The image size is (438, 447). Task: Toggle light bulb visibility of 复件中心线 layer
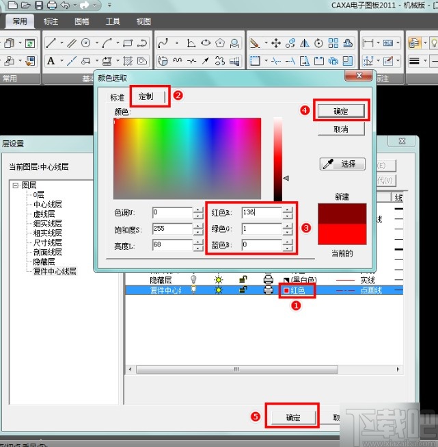coord(193,290)
